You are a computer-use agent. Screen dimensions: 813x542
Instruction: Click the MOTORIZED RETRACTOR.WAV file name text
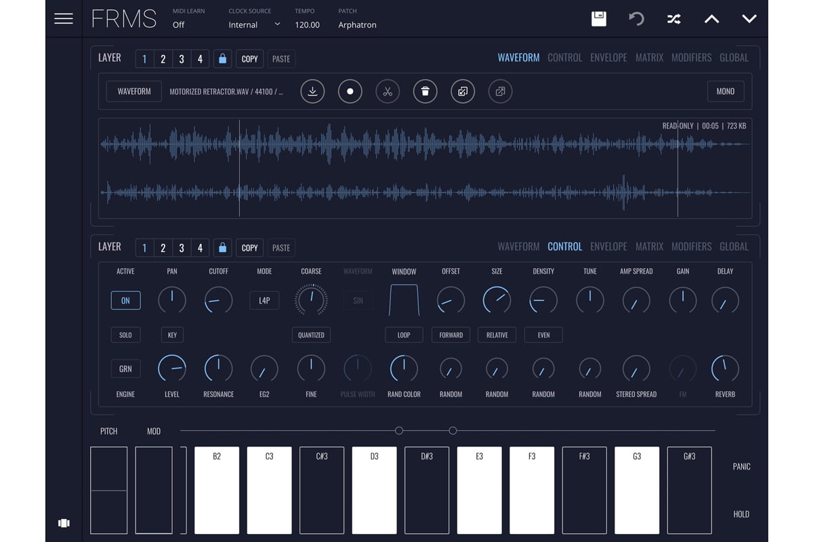tap(226, 91)
